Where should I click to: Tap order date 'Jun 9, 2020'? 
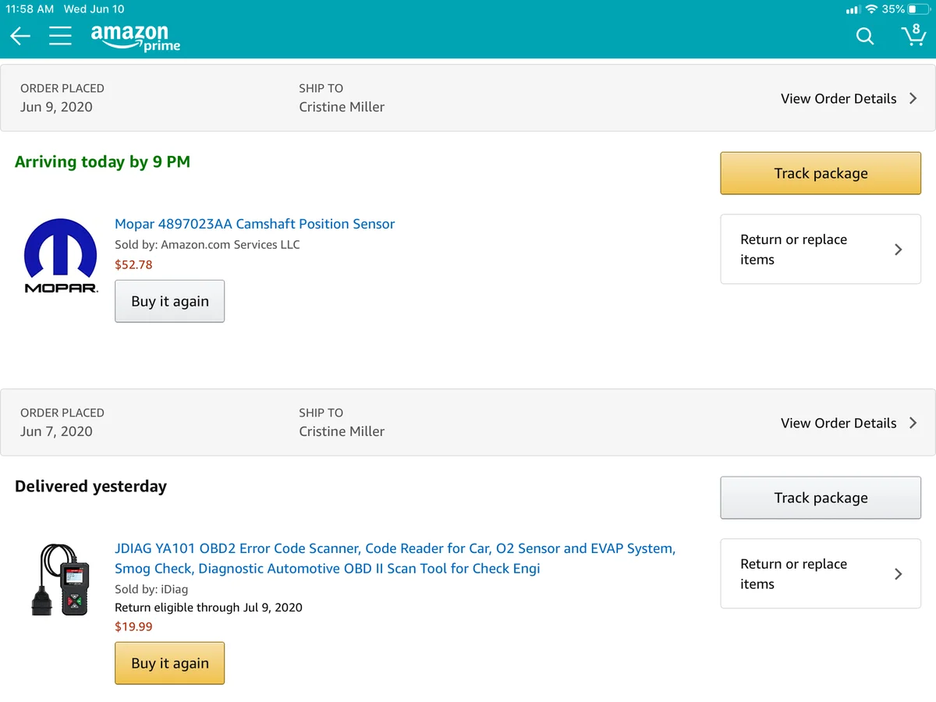[56, 107]
